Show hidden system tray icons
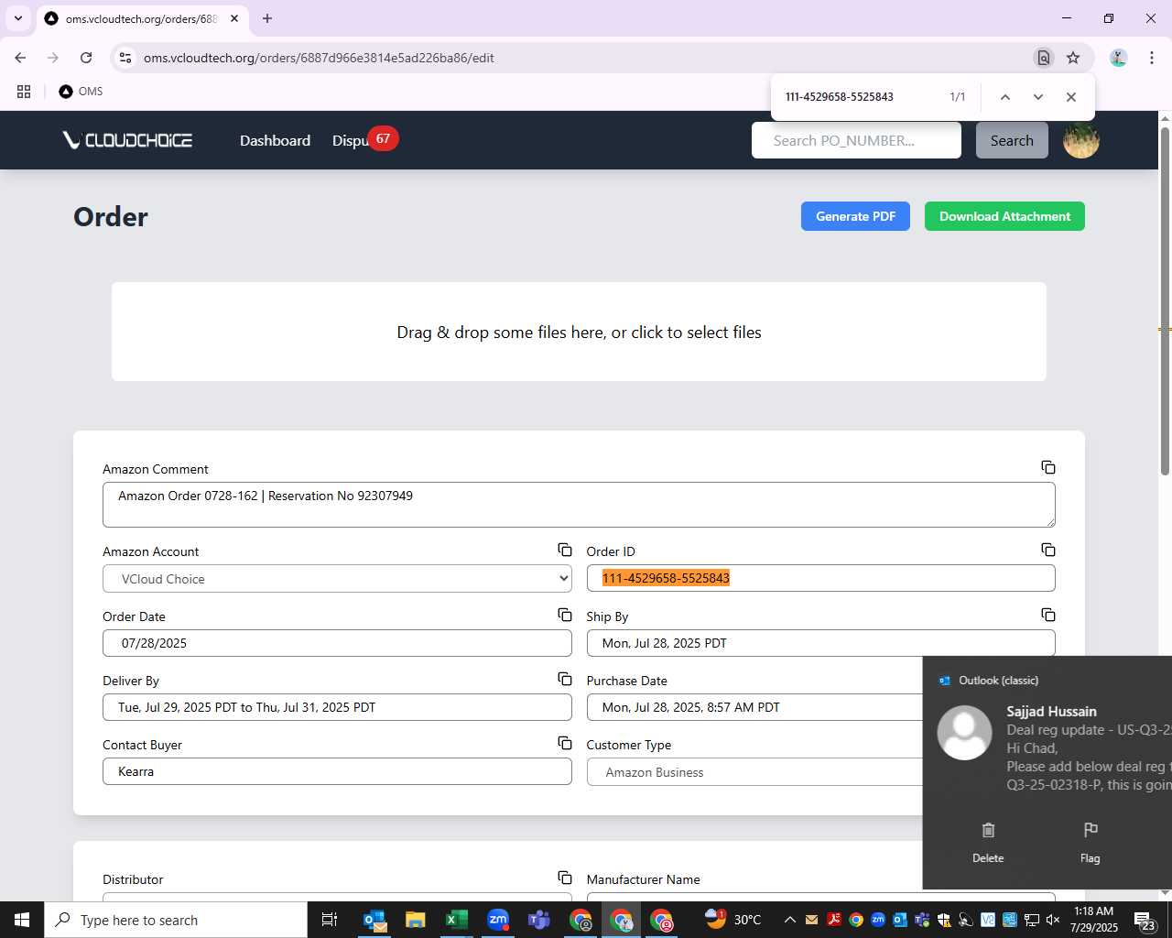 789,920
